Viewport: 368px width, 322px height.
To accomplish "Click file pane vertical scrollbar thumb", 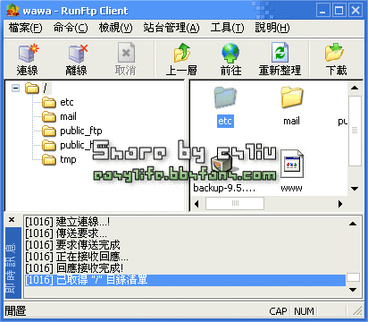I will tap(355, 131).
